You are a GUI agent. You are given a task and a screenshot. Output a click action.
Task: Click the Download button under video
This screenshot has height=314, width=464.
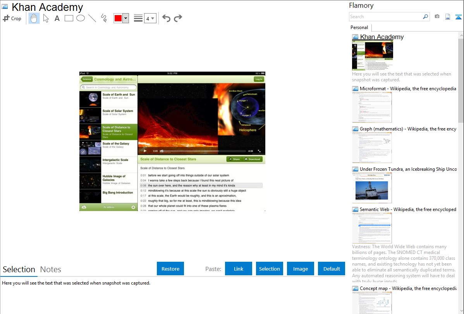[x=253, y=159]
